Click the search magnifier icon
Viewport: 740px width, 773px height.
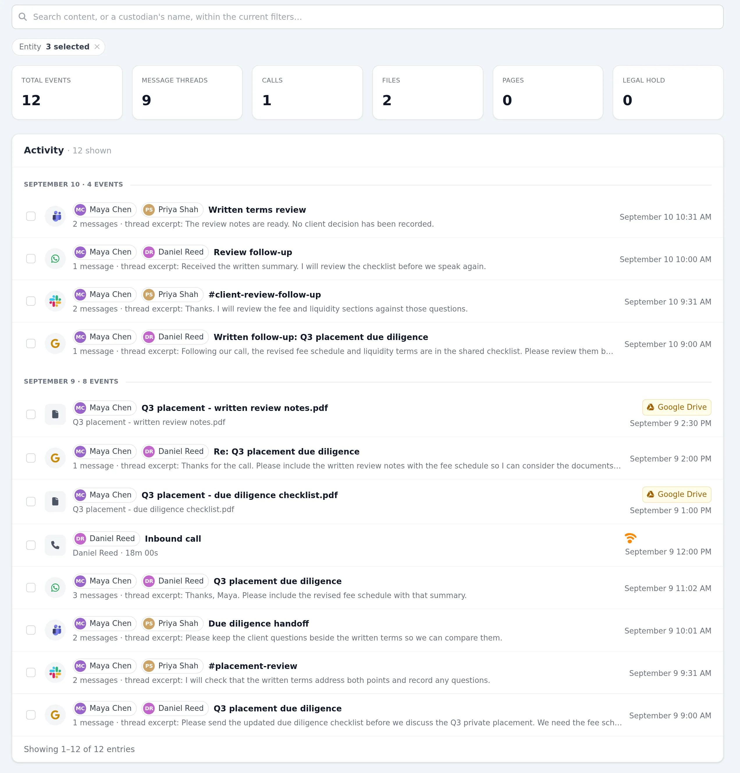(23, 17)
